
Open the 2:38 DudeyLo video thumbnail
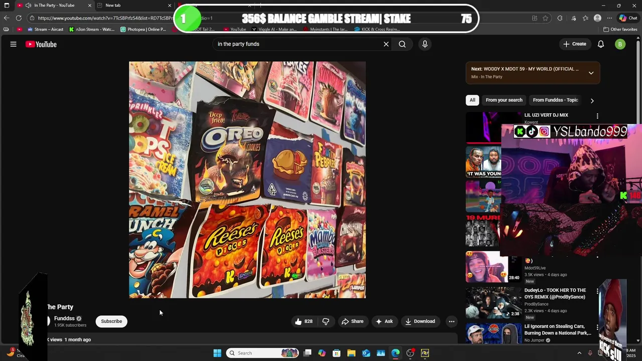point(493,302)
